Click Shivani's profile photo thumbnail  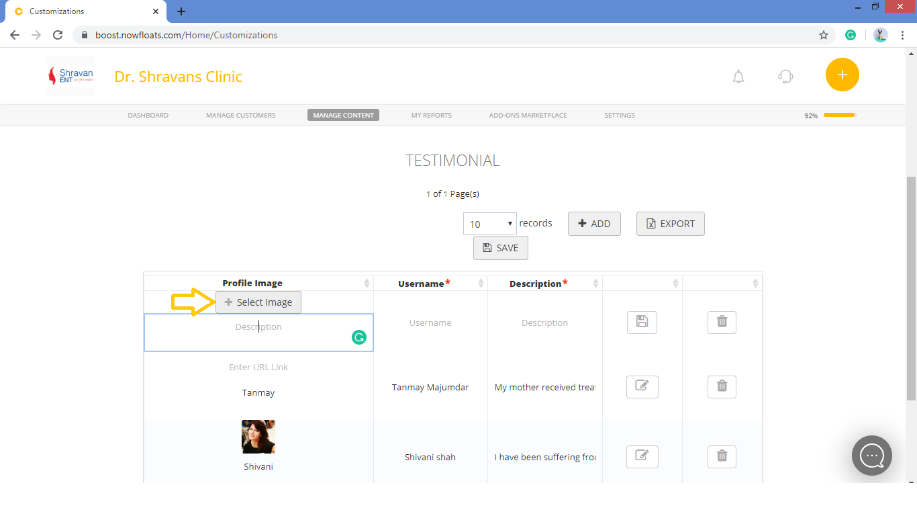258,437
